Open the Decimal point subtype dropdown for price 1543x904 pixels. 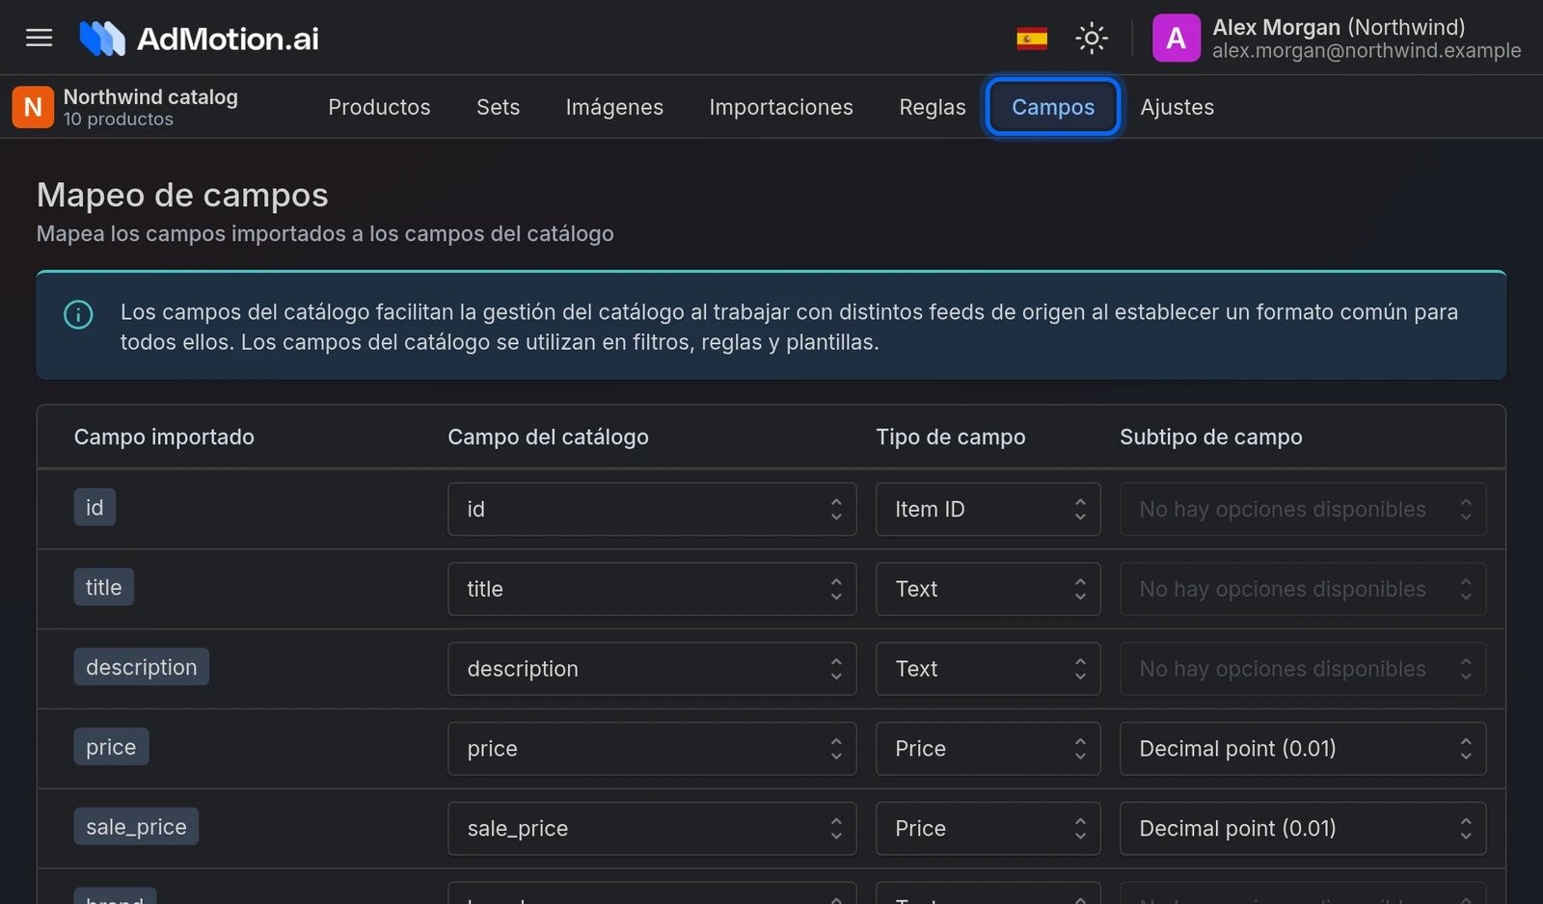point(1303,749)
